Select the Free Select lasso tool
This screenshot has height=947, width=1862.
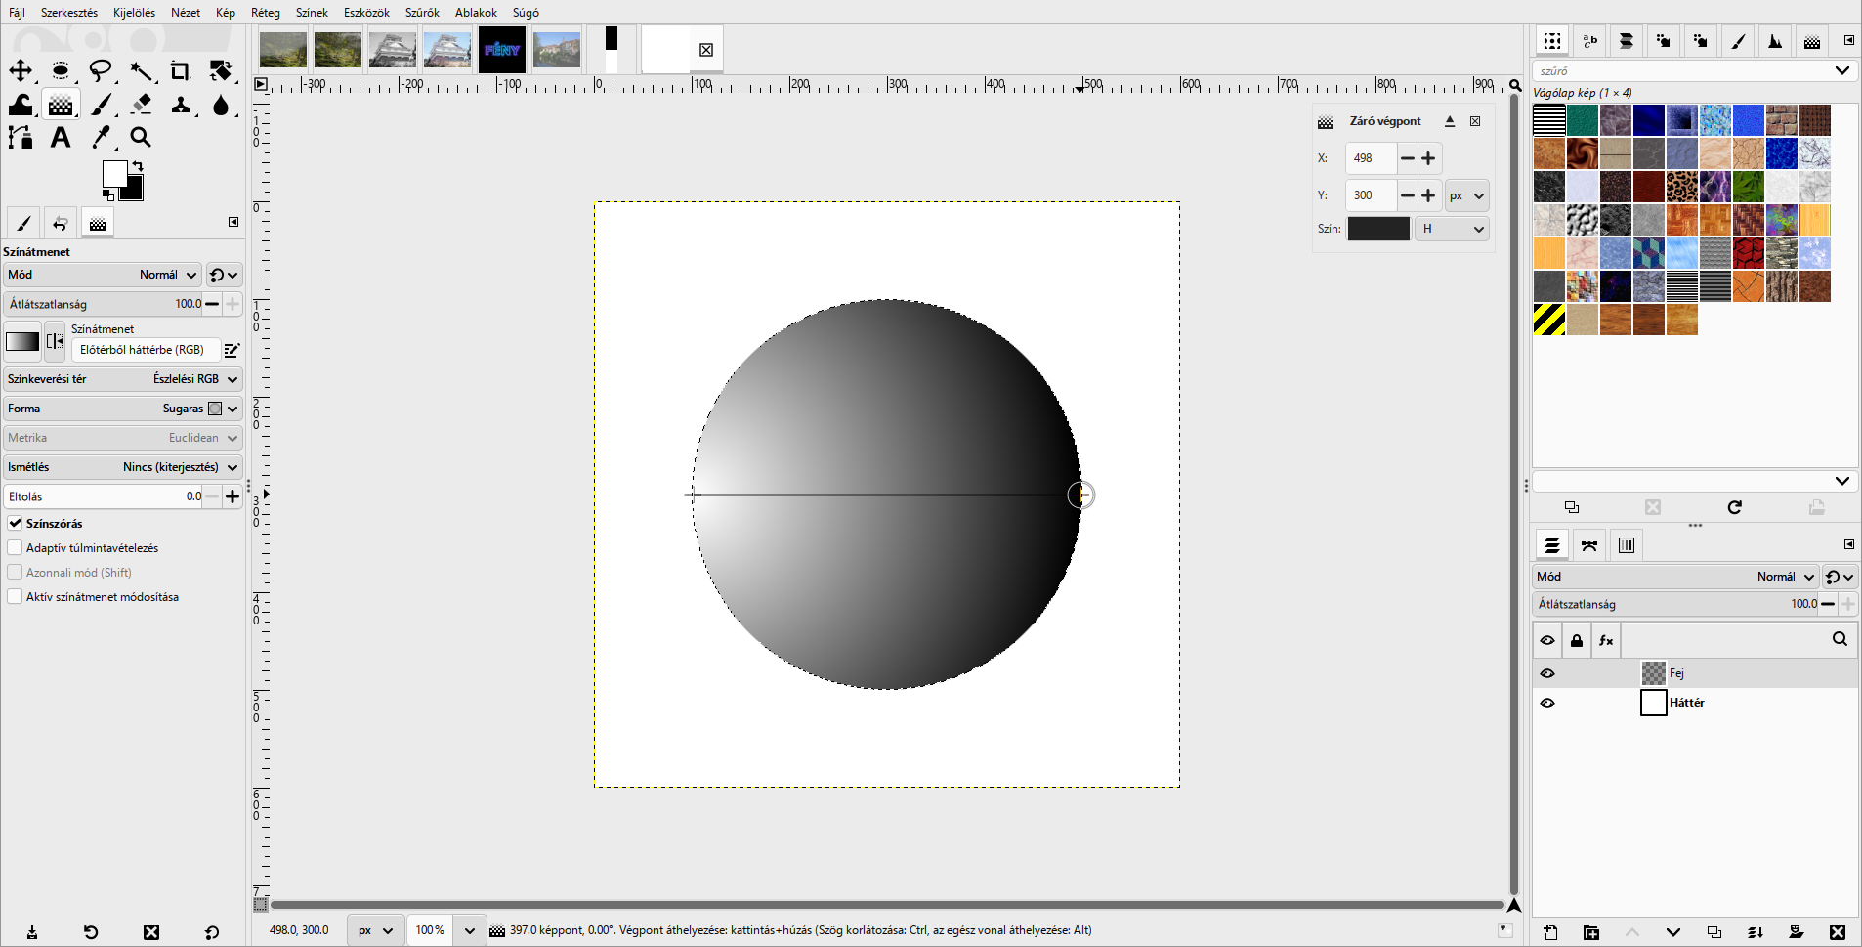click(101, 71)
